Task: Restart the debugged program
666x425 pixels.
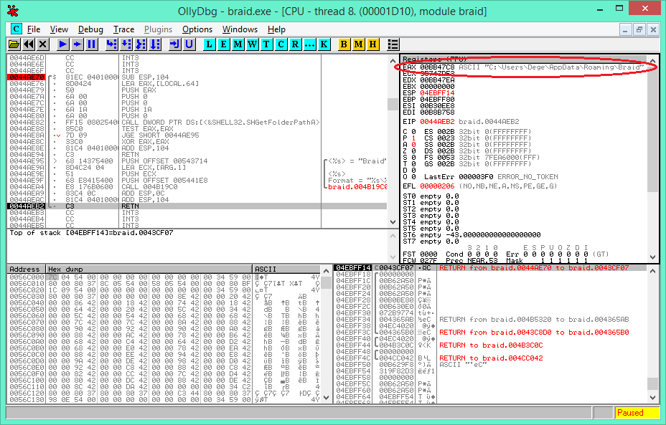Action: (x=27, y=44)
